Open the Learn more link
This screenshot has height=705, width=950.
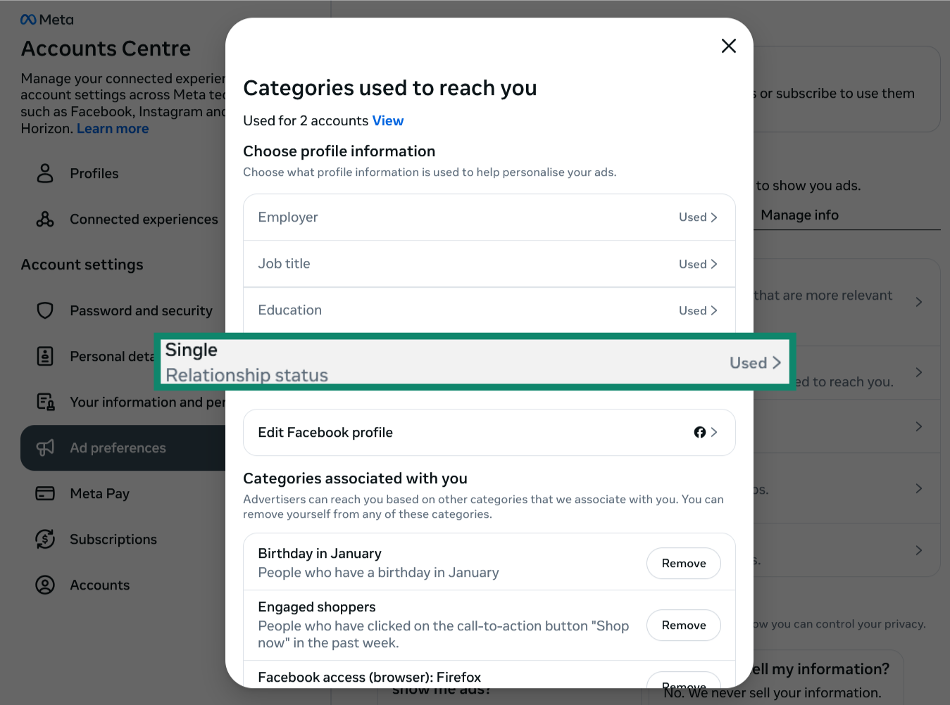click(113, 129)
